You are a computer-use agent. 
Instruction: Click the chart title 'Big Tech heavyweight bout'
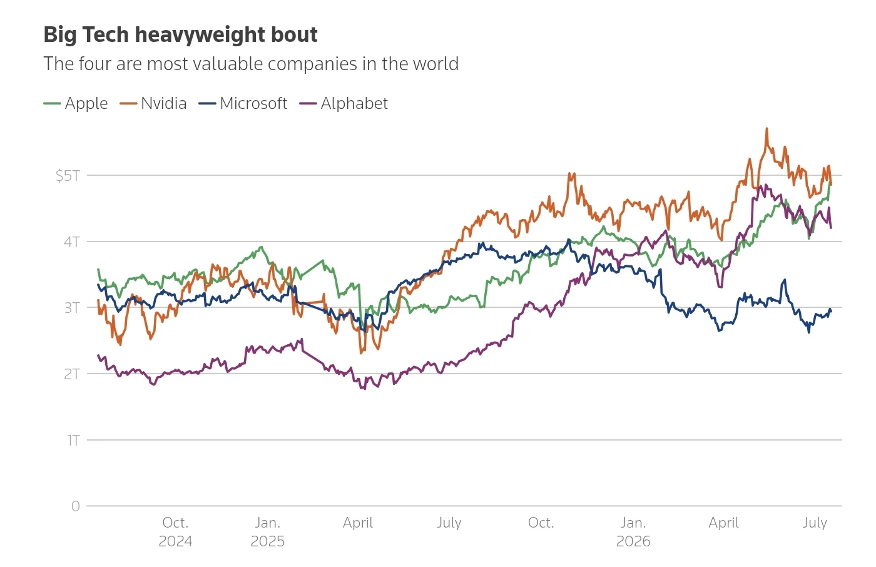(180, 34)
